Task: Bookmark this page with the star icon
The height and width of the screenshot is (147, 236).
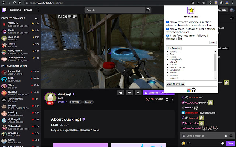Action: tap(204, 3)
